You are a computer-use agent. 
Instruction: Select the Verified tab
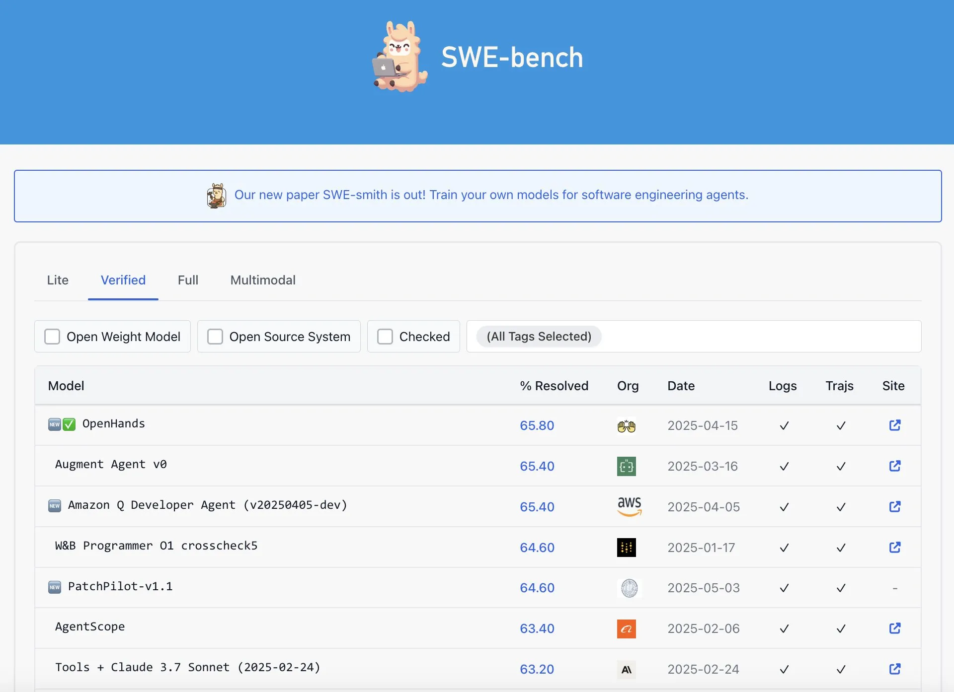tap(123, 280)
